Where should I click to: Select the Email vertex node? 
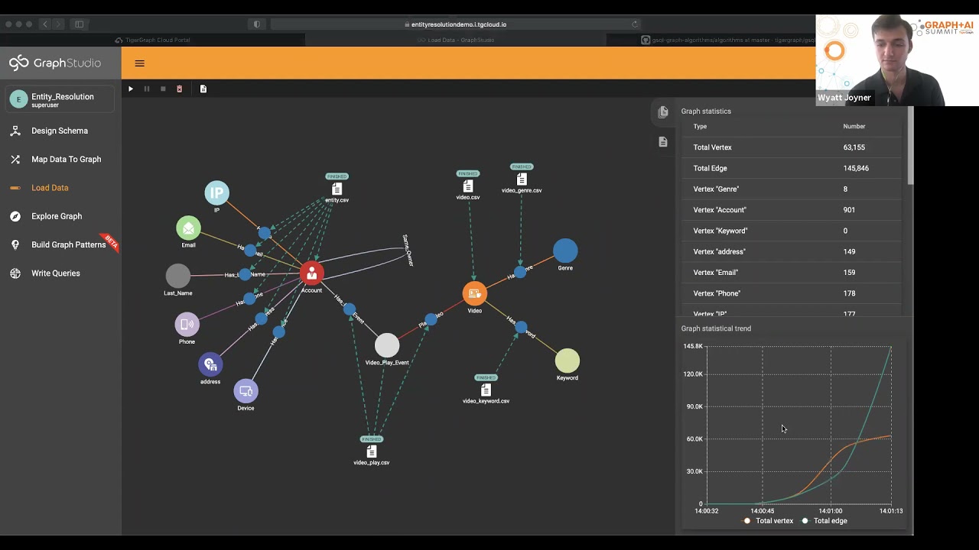188,228
